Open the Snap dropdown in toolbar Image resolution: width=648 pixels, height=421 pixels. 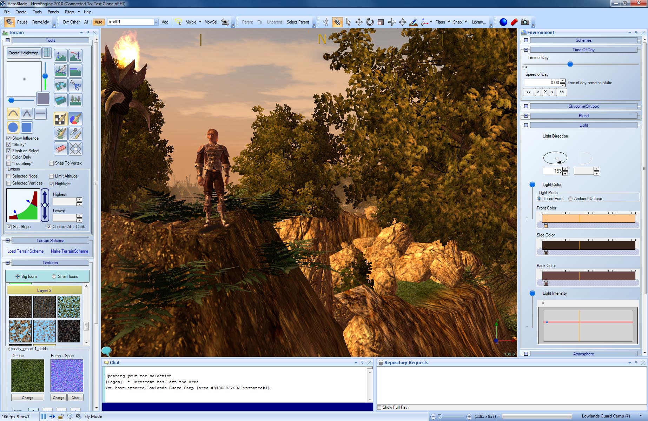(x=465, y=22)
